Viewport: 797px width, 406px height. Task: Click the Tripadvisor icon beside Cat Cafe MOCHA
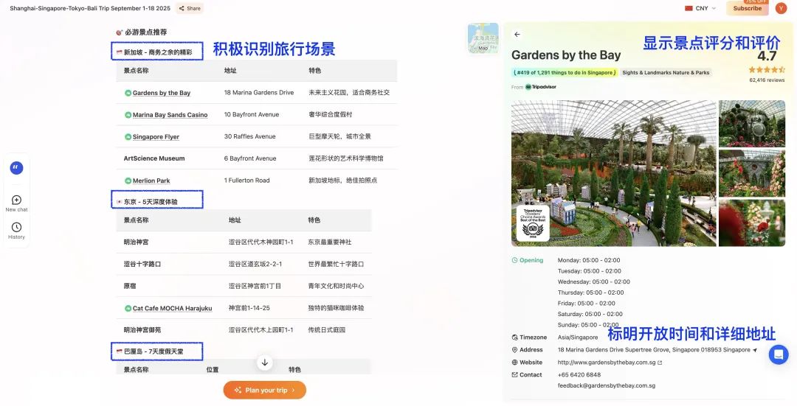pyautogui.click(x=128, y=309)
